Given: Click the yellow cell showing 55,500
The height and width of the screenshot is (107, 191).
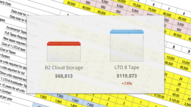Looking at the screenshot, I should tap(71, 4).
